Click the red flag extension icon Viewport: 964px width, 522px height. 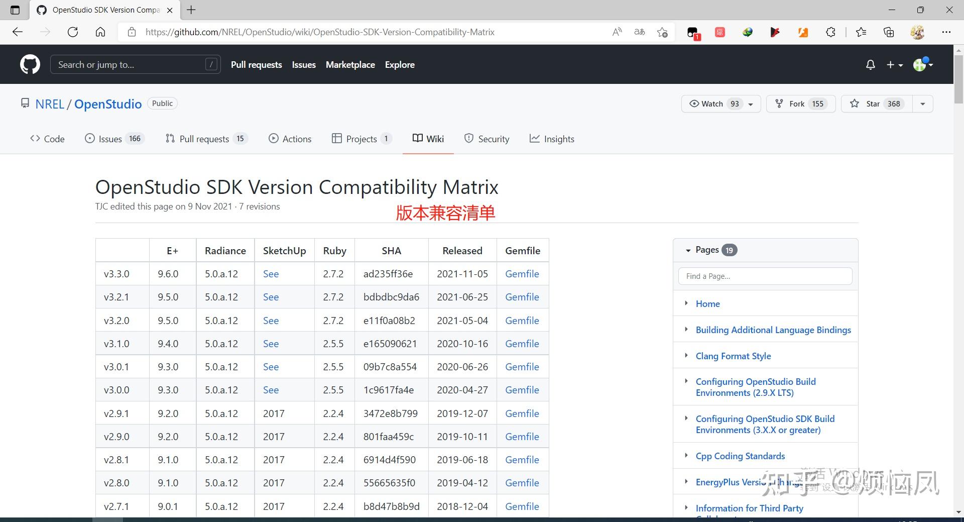coord(775,32)
